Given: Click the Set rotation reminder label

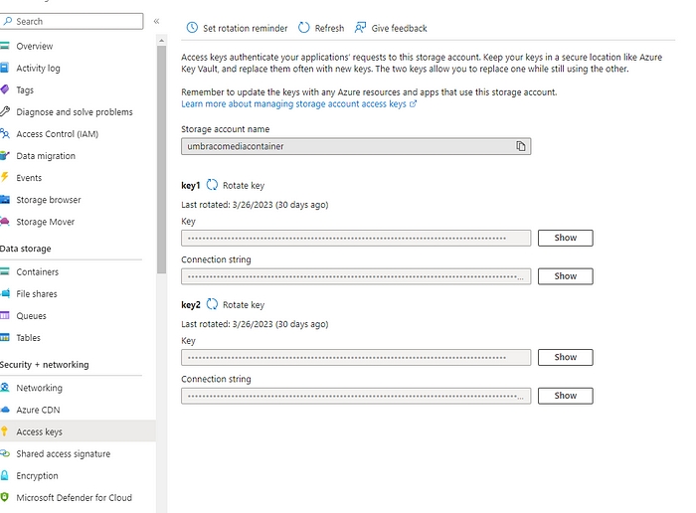Looking at the screenshot, I should (245, 29).
